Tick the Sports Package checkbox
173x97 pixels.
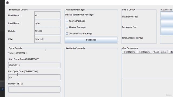67,21
